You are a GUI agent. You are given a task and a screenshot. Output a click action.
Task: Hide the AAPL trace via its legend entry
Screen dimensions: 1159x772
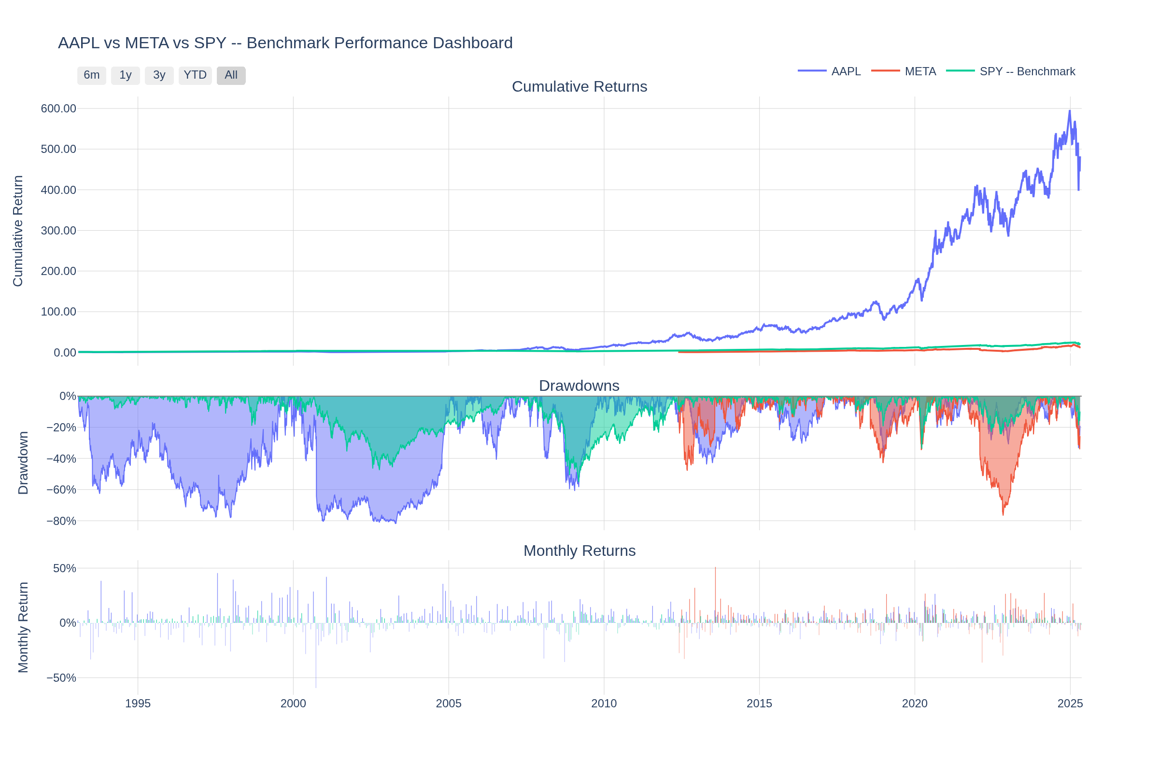pyautogui.click(x=846, y=71)
